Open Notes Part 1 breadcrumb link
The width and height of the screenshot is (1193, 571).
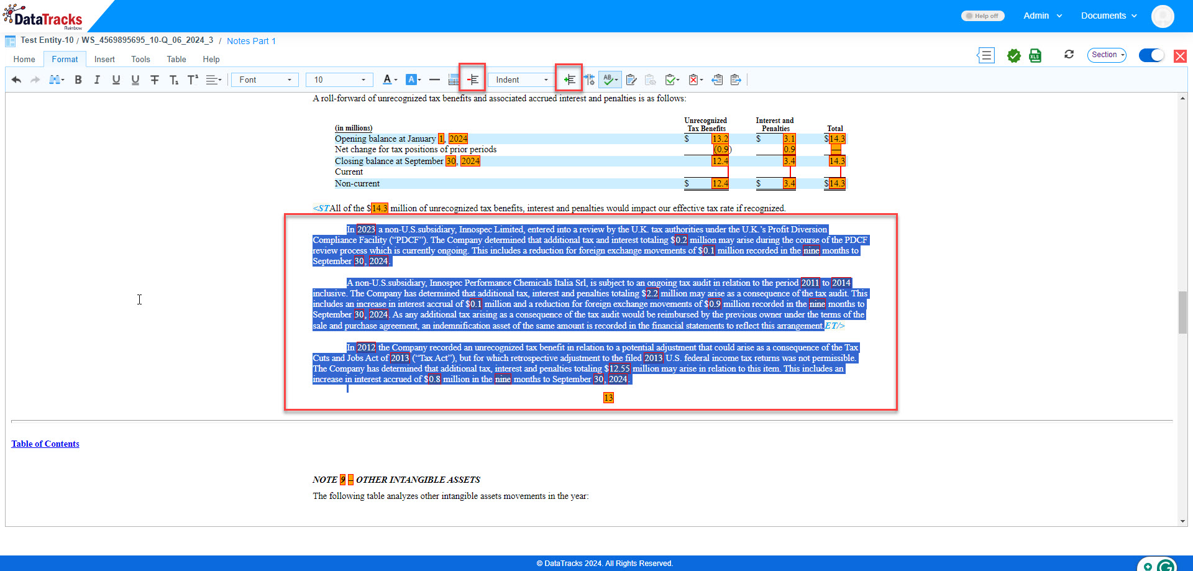(251, 41)
